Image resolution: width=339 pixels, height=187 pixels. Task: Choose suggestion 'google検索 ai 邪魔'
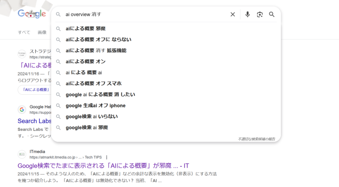(x=166, y=127)
